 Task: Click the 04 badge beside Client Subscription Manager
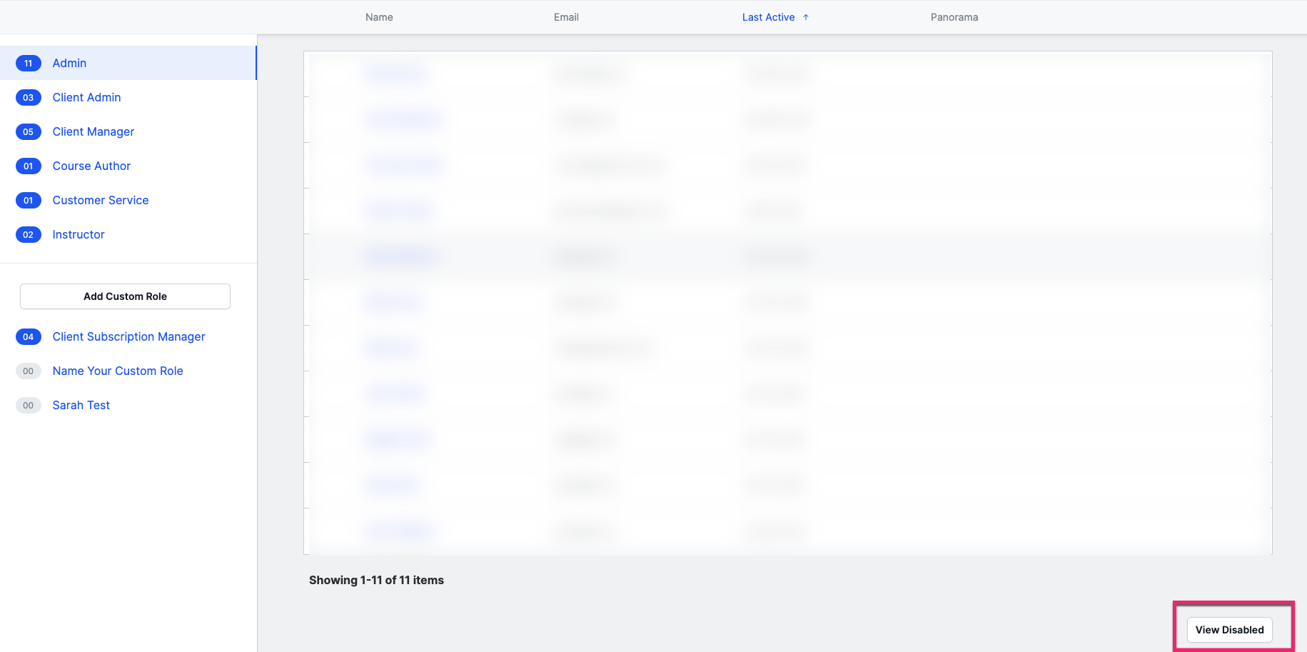(x=29, y=336)
